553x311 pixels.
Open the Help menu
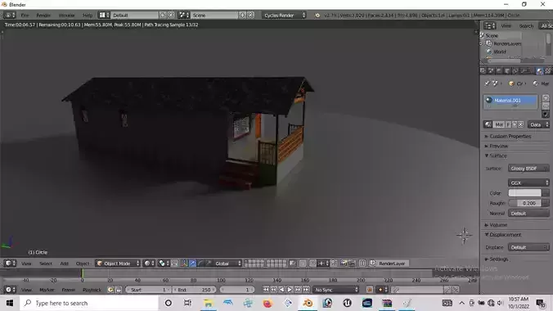[x=87, y=16]
